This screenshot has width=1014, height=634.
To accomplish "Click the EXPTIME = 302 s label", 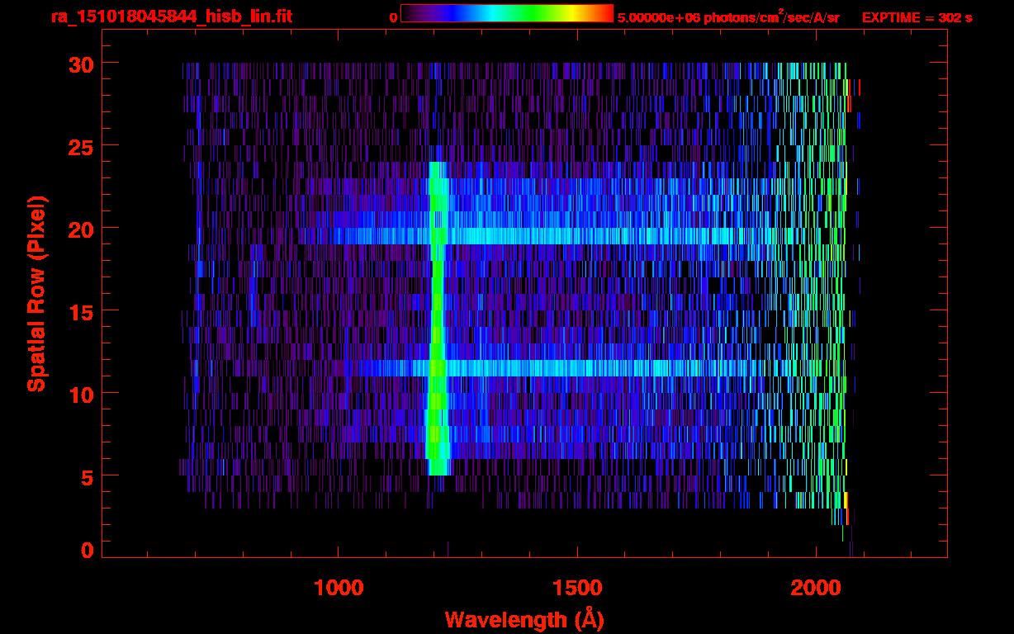I will tap(917, 17).
